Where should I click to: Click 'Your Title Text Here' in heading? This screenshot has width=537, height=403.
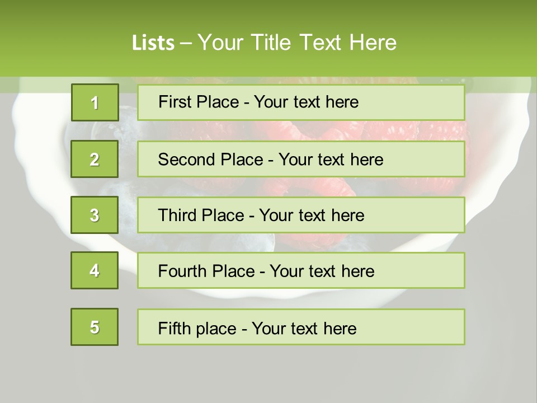pos(297,43)
